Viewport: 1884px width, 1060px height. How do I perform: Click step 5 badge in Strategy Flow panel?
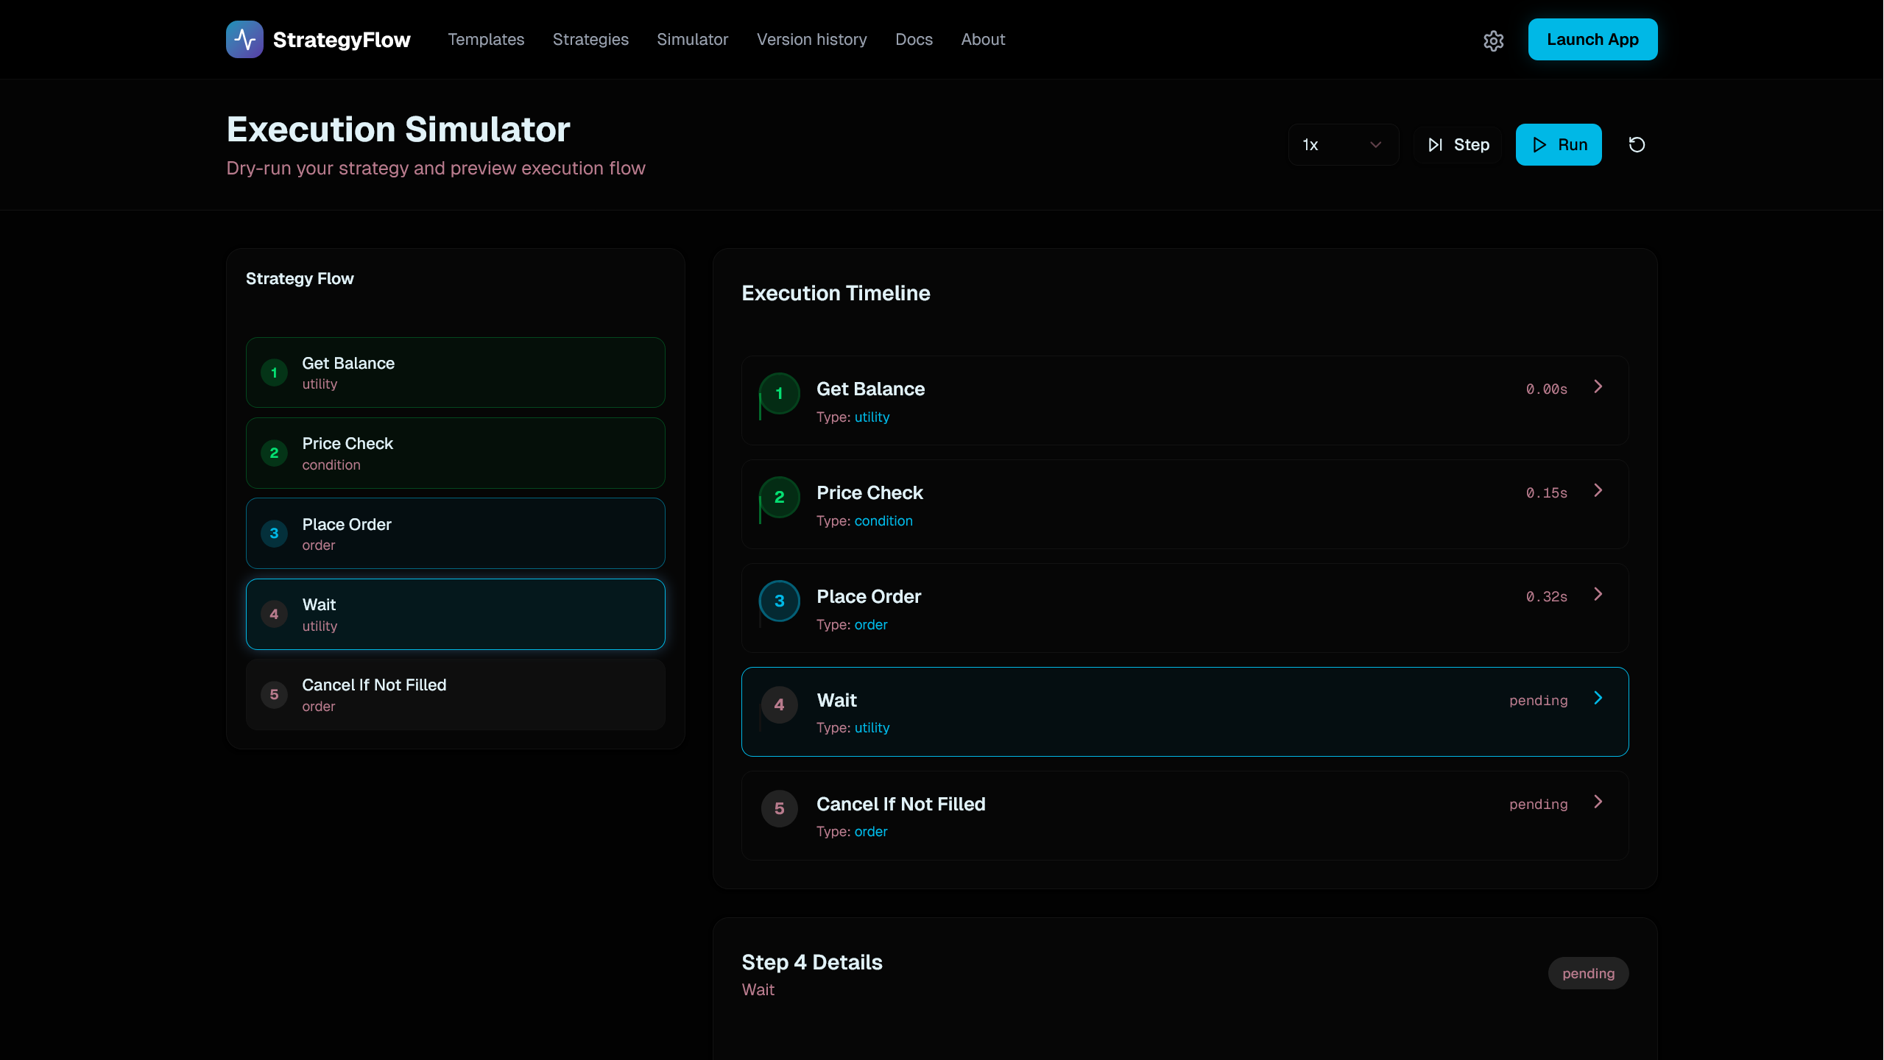pyautogui.click(x=274, y=695)
